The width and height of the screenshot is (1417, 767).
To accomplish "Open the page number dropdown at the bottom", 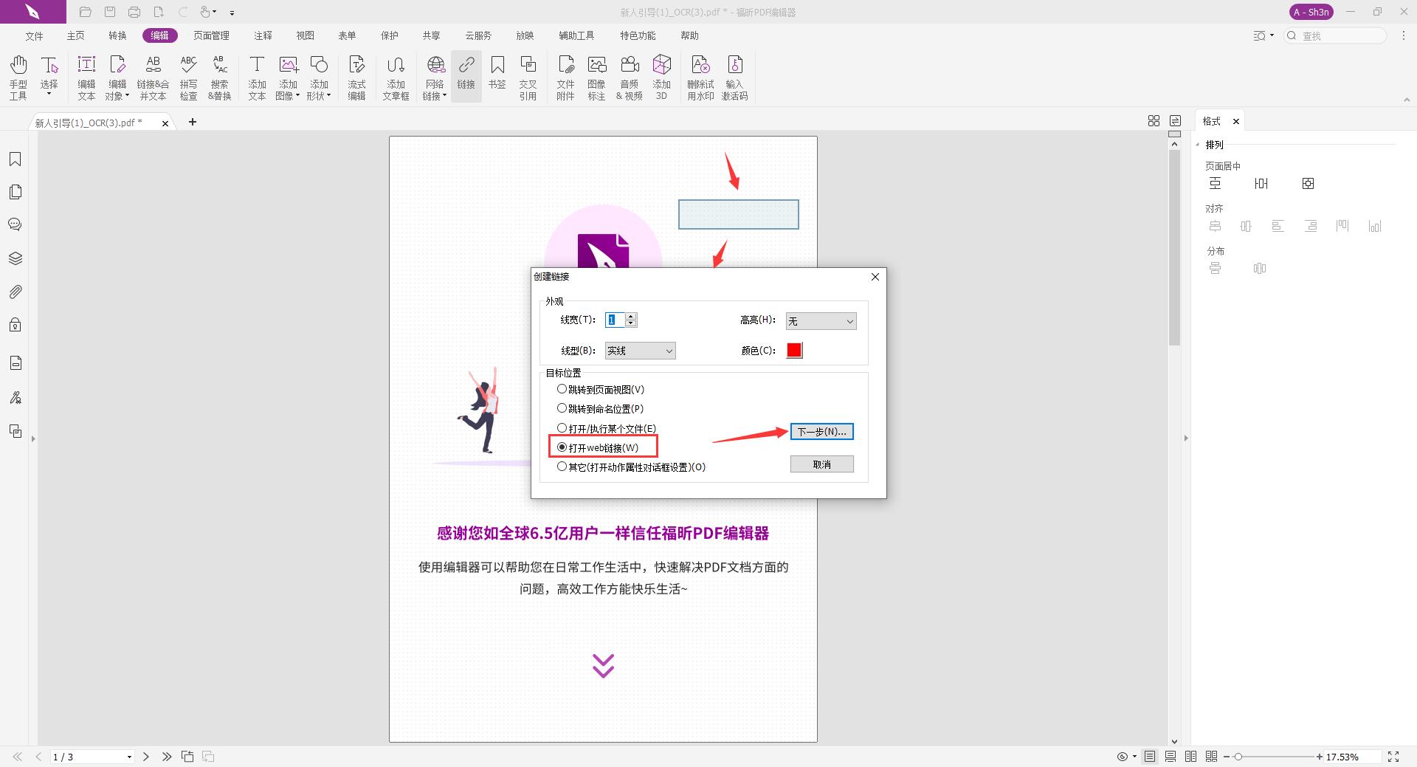I will point(130,757).
